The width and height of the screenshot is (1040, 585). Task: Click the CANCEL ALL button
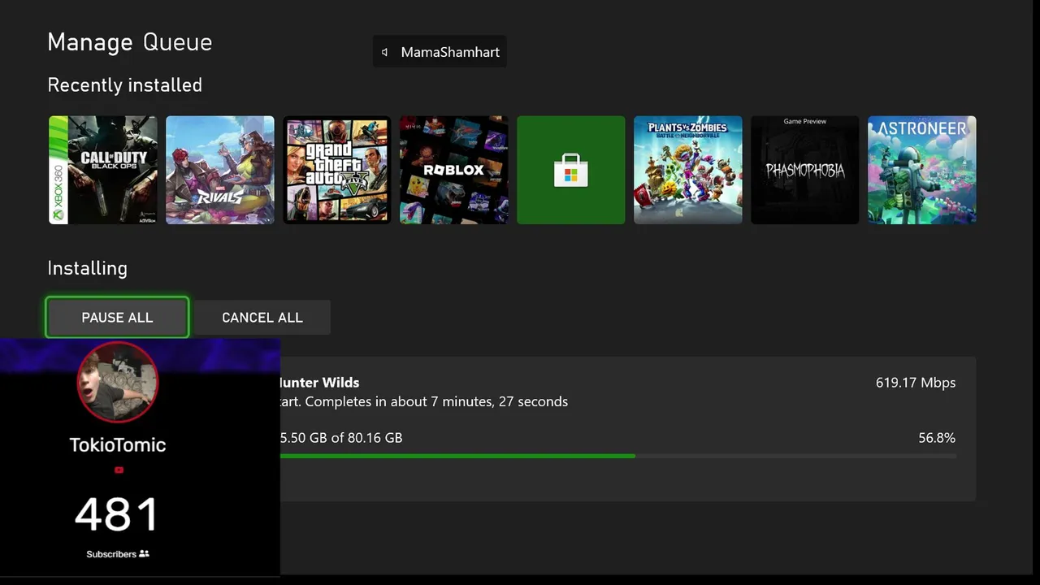pyautogui.click(x=262, y=317)
